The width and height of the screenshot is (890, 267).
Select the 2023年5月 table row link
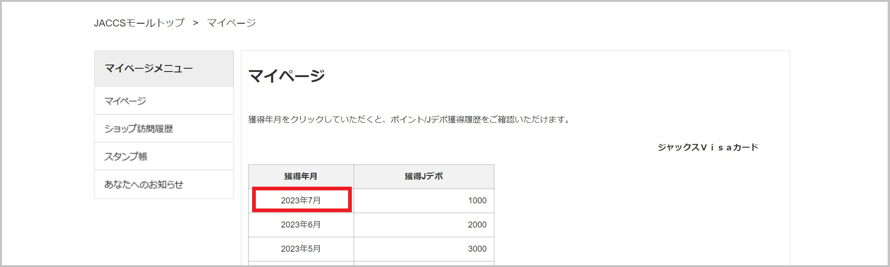[x=301, y=249]
